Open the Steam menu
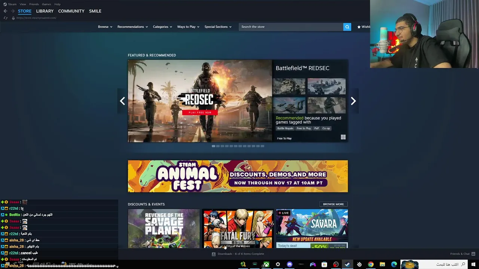Image resolution: width=479 pixels, height=269 pixels. pyautogui.click(x=12, y=4)
